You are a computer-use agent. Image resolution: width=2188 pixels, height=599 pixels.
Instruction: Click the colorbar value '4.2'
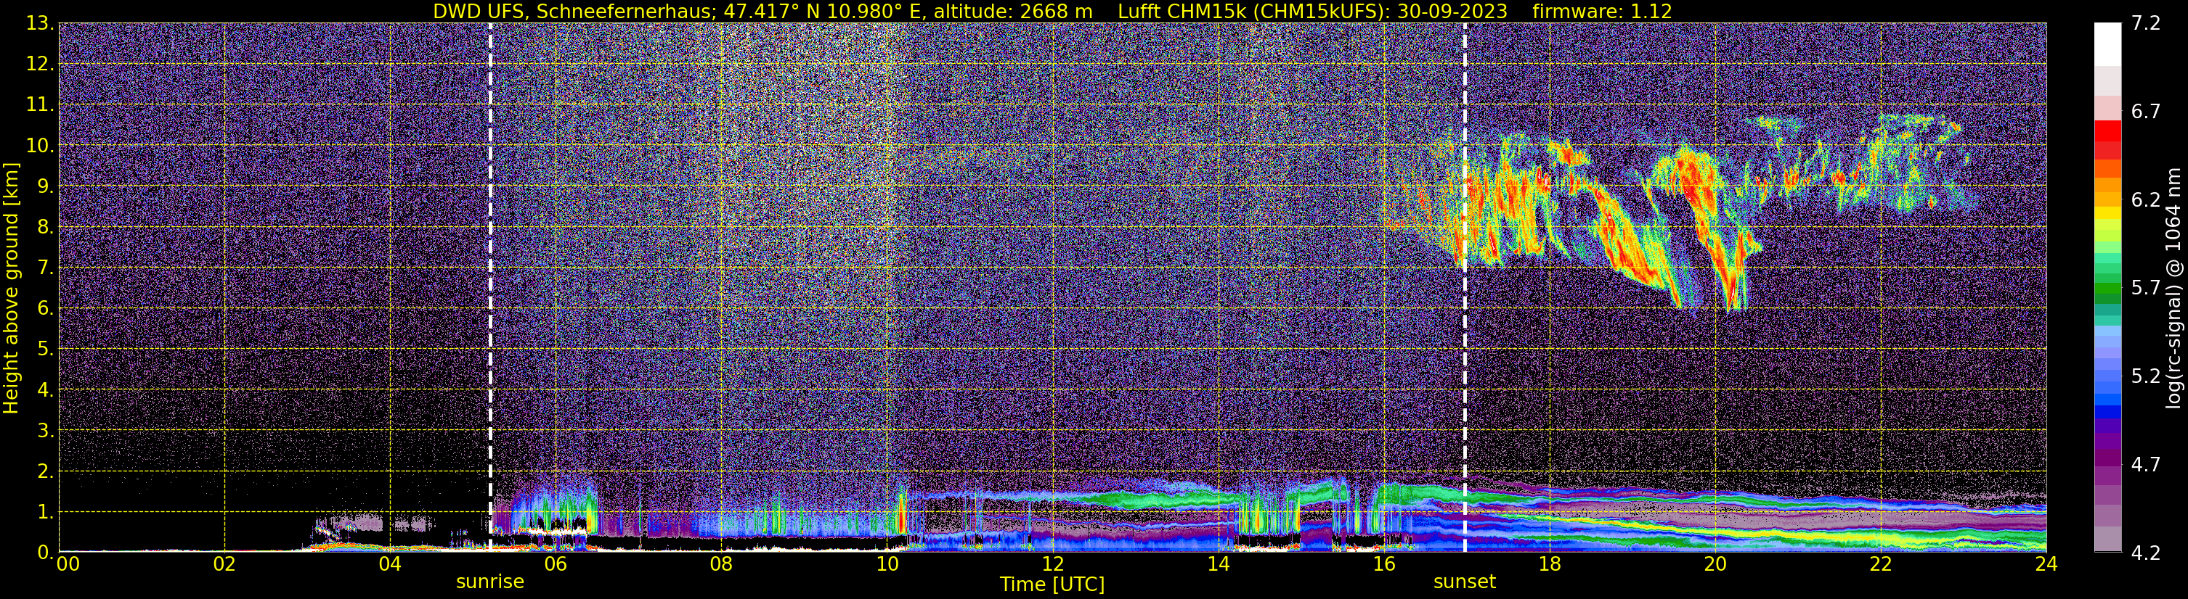coord(2146,553)
